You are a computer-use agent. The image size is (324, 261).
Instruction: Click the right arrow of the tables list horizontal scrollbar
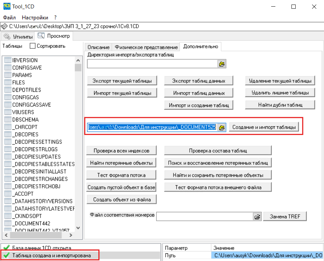click(71, 235)
